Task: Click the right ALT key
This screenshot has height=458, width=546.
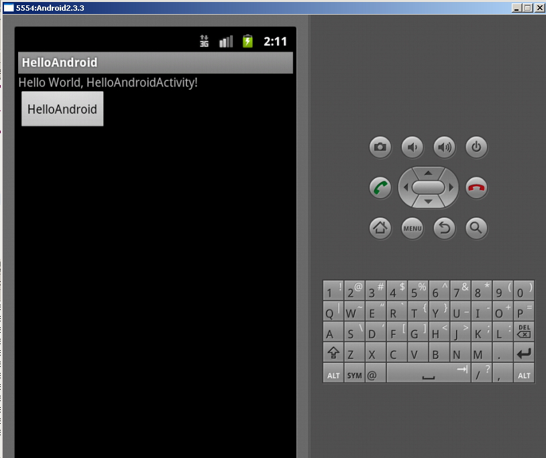Action: [x=524, y=373]
